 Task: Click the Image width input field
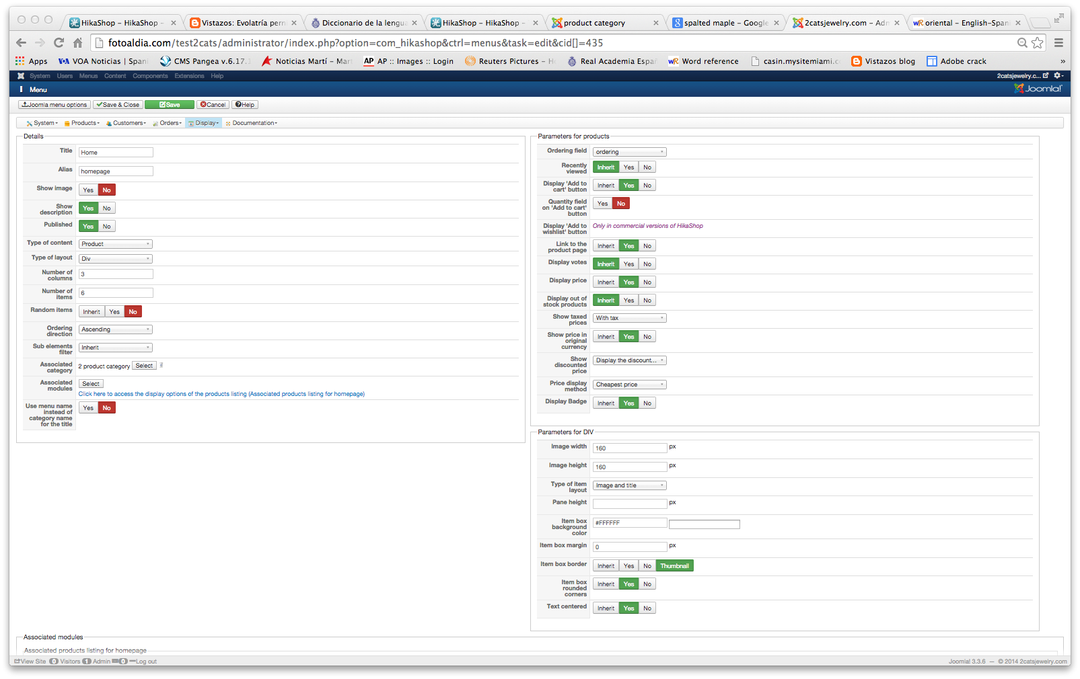[630, 448]
